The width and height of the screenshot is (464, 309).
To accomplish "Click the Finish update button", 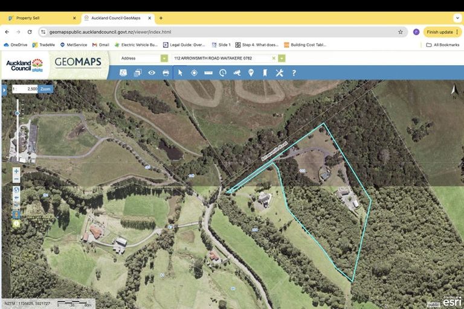I will click(x=439, y=32).
